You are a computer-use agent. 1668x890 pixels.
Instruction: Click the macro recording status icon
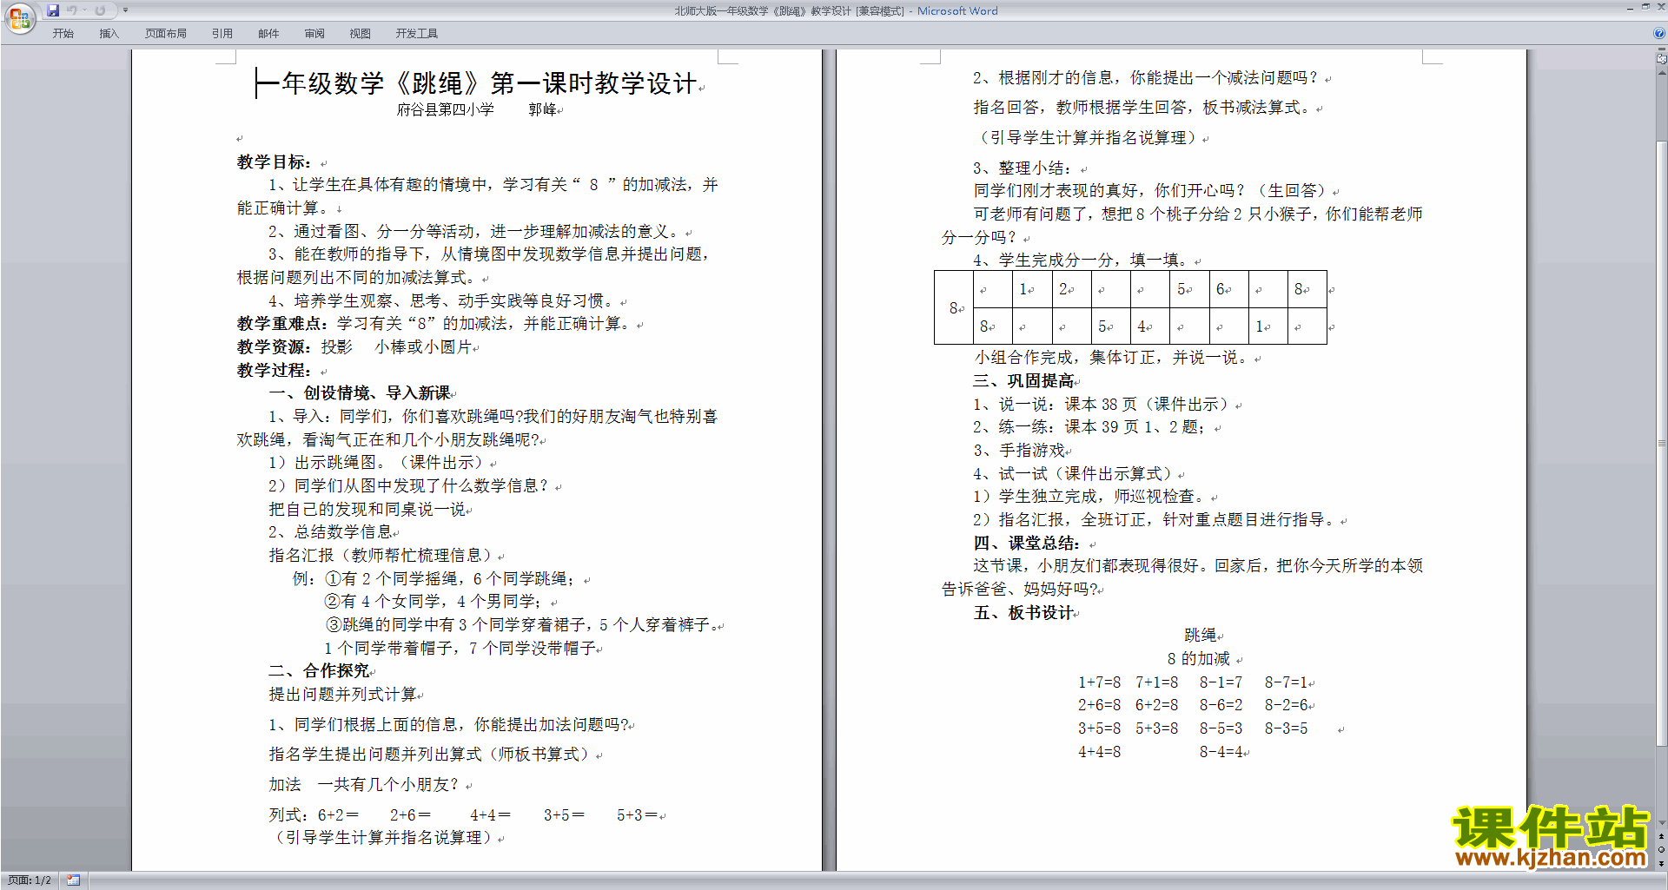pos(73,880)
